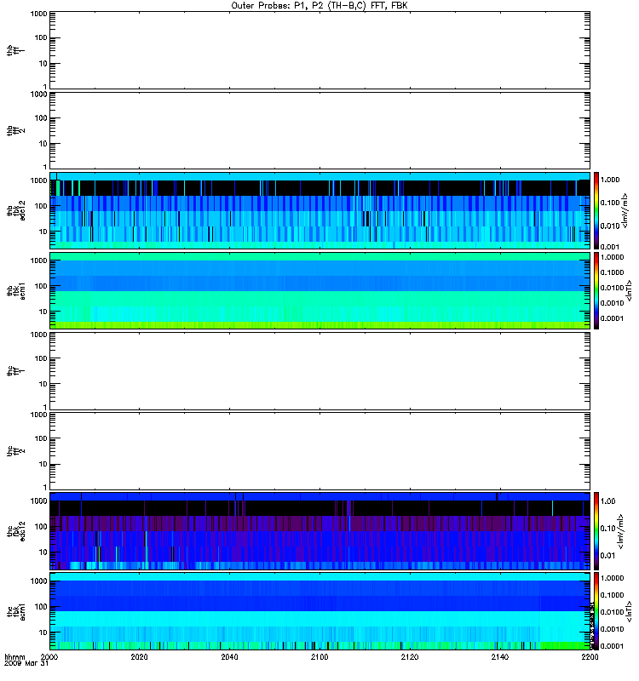This screenshot has height=681, width=639.
Task: Select the thb fbk scm1 spectrogram panel
Action: click(x=319, y=290)
